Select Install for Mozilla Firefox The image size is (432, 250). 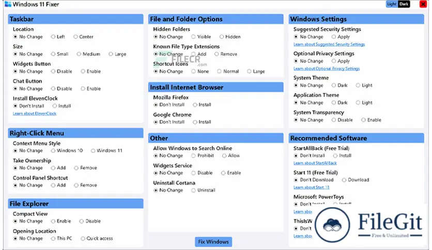pyautogui.click(x=202, y=105)
